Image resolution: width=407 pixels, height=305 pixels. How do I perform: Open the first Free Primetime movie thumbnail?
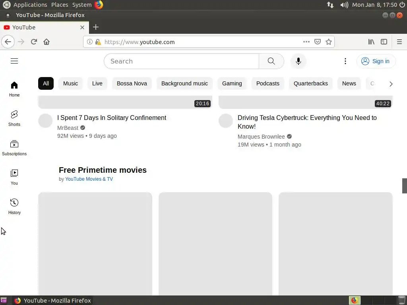tap(95, 243)
